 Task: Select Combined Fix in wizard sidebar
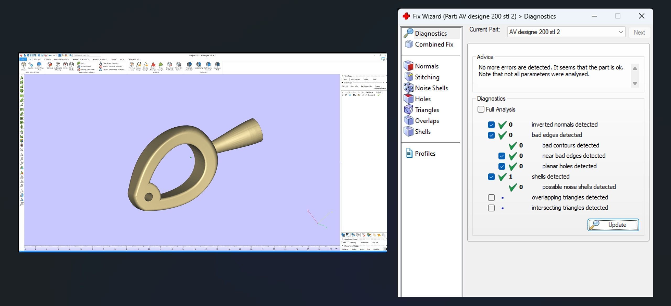(x=434, y=44)
